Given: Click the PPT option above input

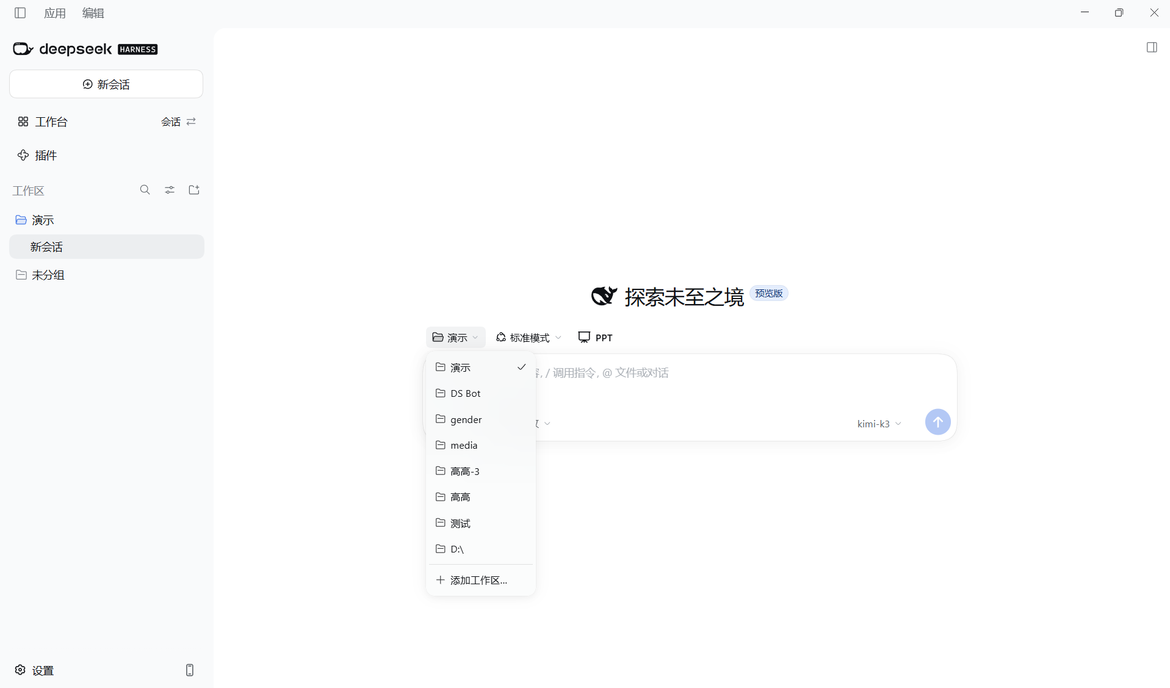Looking at the screenshot, I should click(596, 338).
